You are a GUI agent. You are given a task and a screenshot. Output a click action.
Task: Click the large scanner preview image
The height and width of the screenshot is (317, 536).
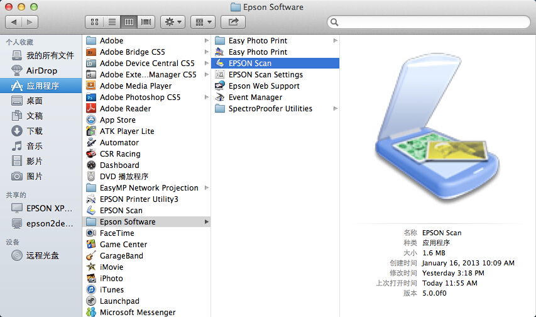[437, 128]
